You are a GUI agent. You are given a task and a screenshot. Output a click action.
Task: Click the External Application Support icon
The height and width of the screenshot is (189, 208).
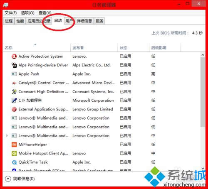14,109
